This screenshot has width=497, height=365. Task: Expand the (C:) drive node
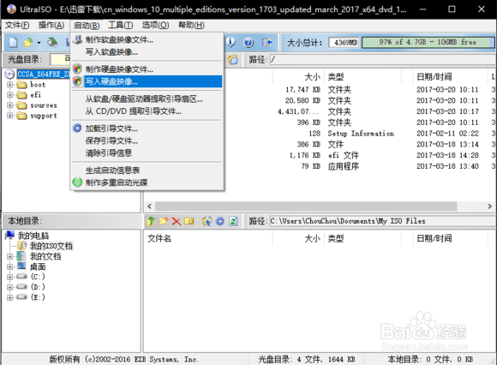pyautogui.click(x=9, y=277)
